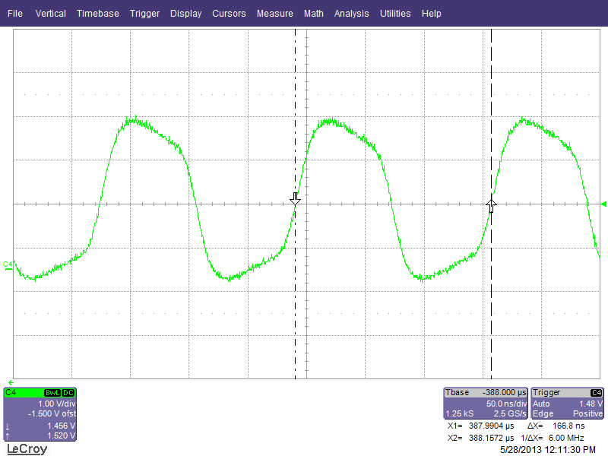This screenshot has width=608, height=456.
Task: Click the Trigger descriptor box
Action: click(567, 404)
